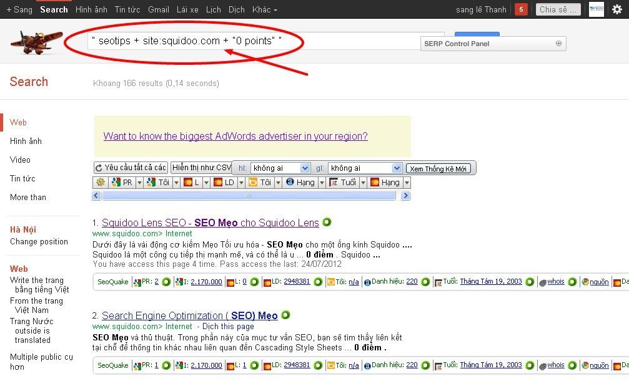Click 'From the trang Việt Nam' filter
Viewport: 629px width, 389px height.
36,305
